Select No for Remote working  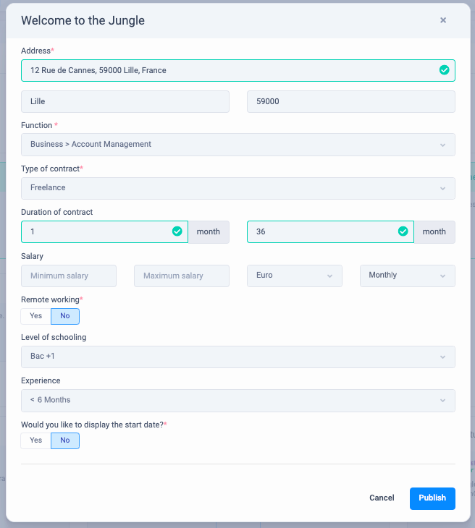click(65, 316)
